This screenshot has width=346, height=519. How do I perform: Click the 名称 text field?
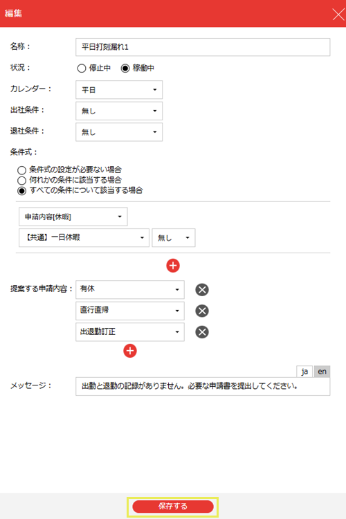click(x=203, y=47)
